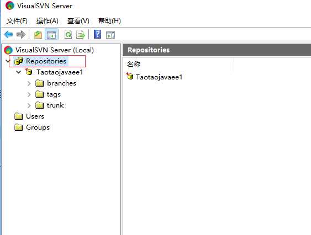Toggle the Show/Hide action pane icon

tap(110, 35)
